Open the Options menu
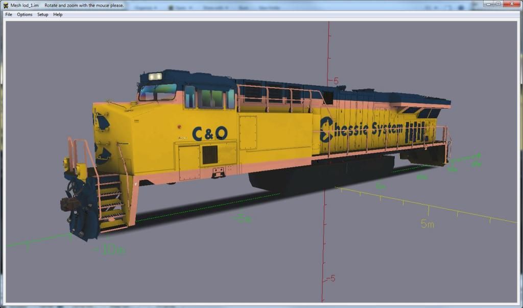Viewport: 523px width, 308px height. 25,15
